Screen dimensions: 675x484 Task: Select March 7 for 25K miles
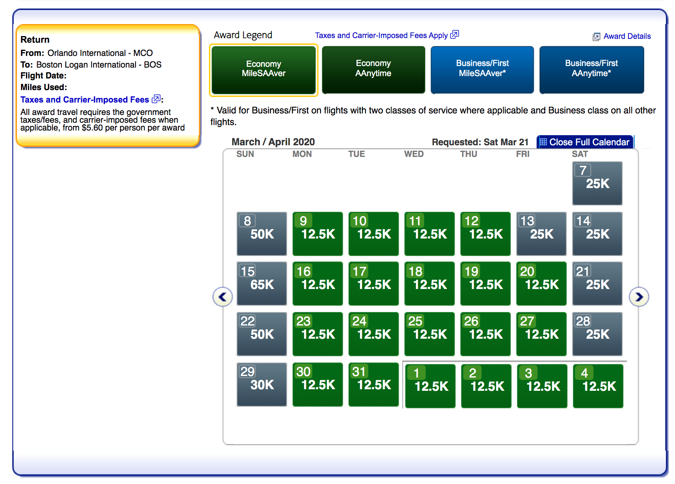pos(597,183)
